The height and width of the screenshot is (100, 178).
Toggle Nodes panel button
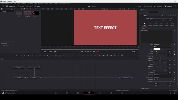tap(37, 6)
